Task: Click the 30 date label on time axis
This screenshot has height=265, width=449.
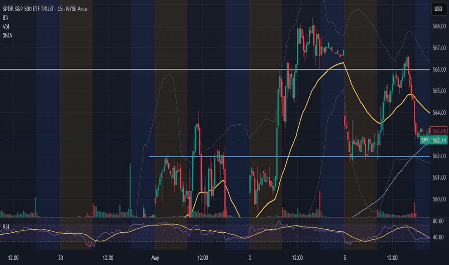Action: click(60, 258)
